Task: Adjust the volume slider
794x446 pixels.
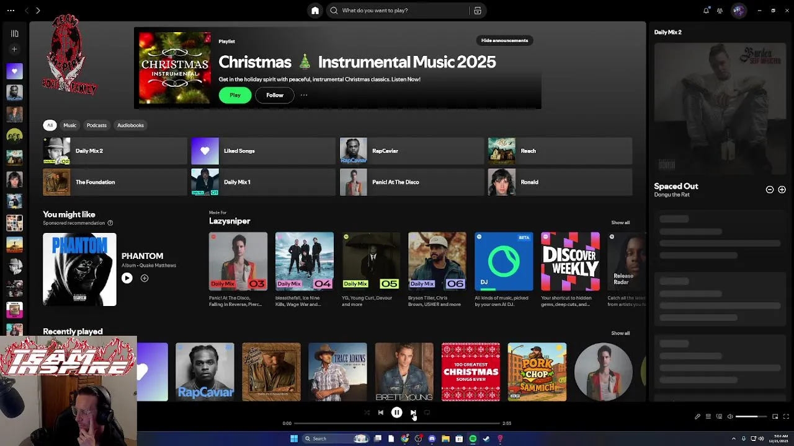Action: click(751, 417)
